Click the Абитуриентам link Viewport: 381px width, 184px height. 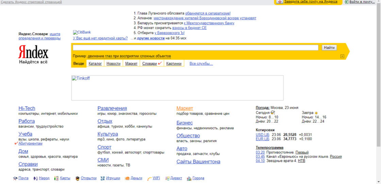click(30, 144)
